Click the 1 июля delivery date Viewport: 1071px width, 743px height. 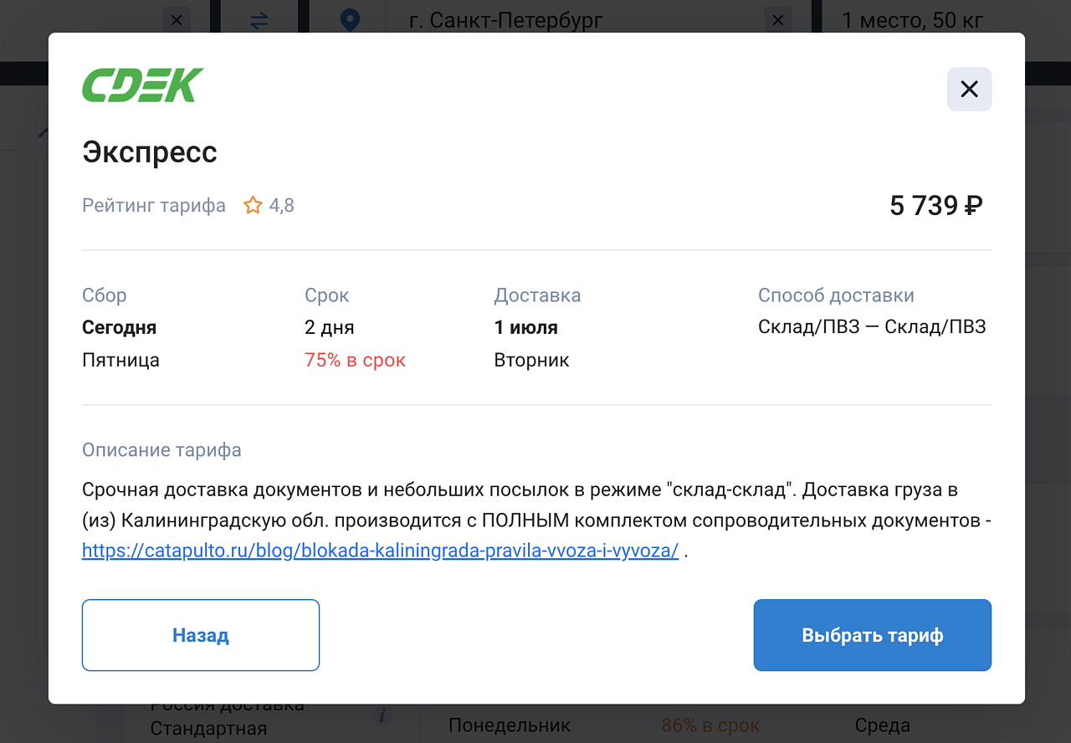525,327
